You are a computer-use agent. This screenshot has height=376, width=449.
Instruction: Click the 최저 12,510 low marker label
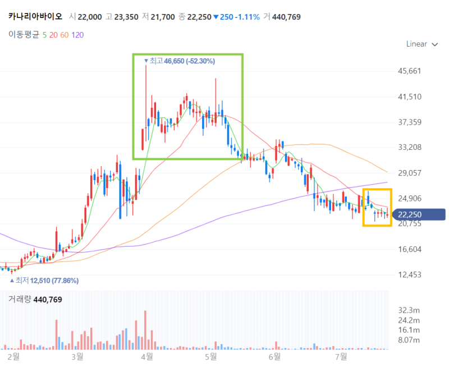pyautogui.click(x=44, y=281)
